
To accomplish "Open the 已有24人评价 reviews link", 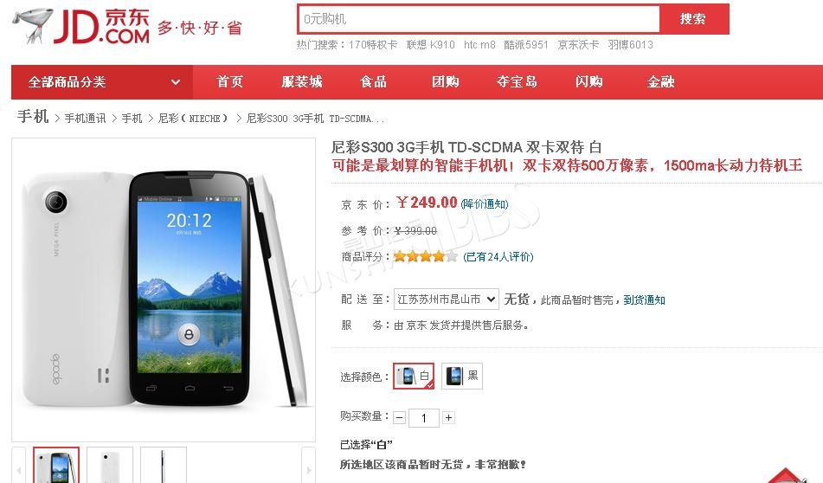I will click(498, 257).
